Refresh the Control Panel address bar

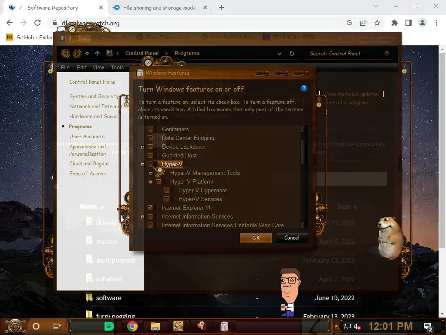[x=291, y=53]
